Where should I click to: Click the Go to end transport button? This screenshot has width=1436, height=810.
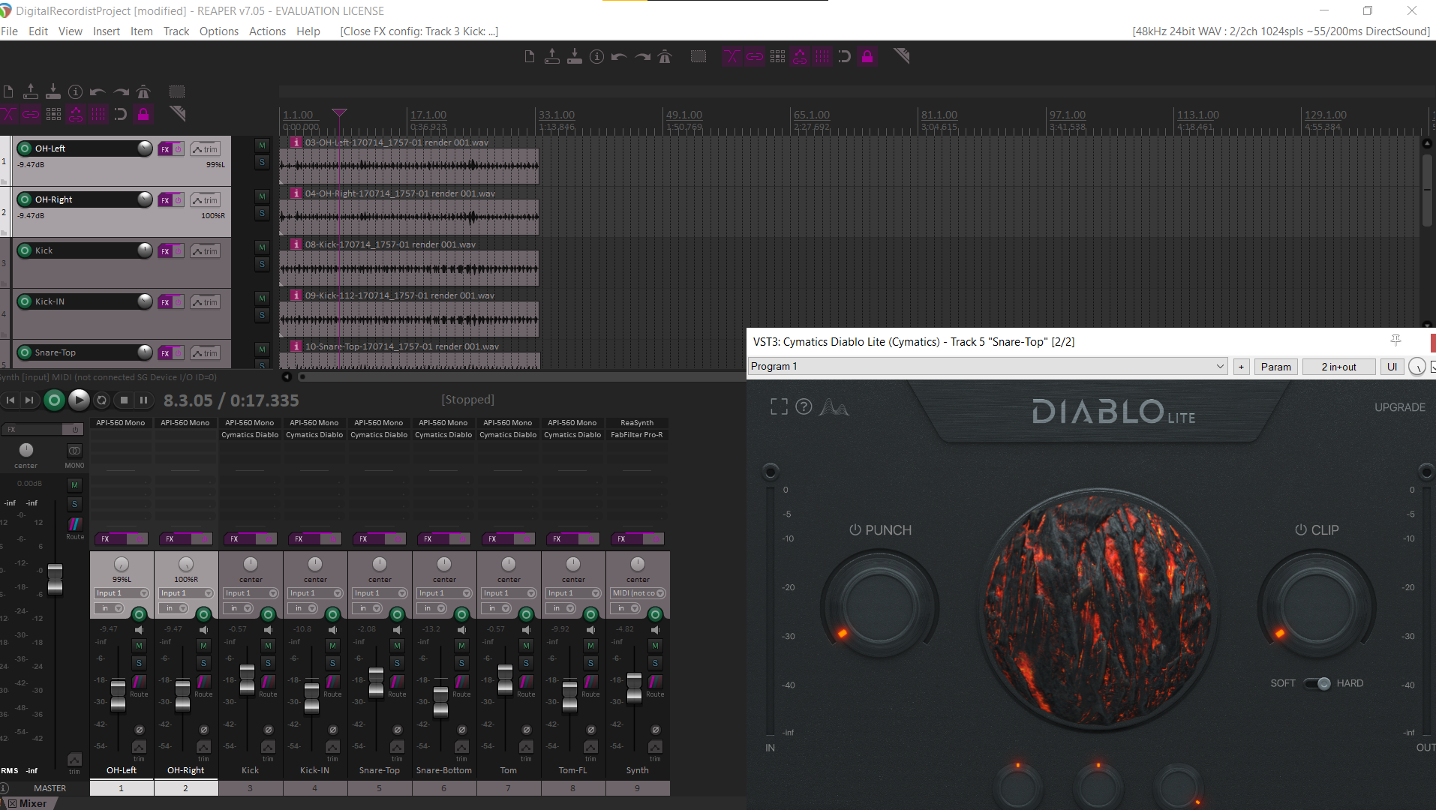29,400
